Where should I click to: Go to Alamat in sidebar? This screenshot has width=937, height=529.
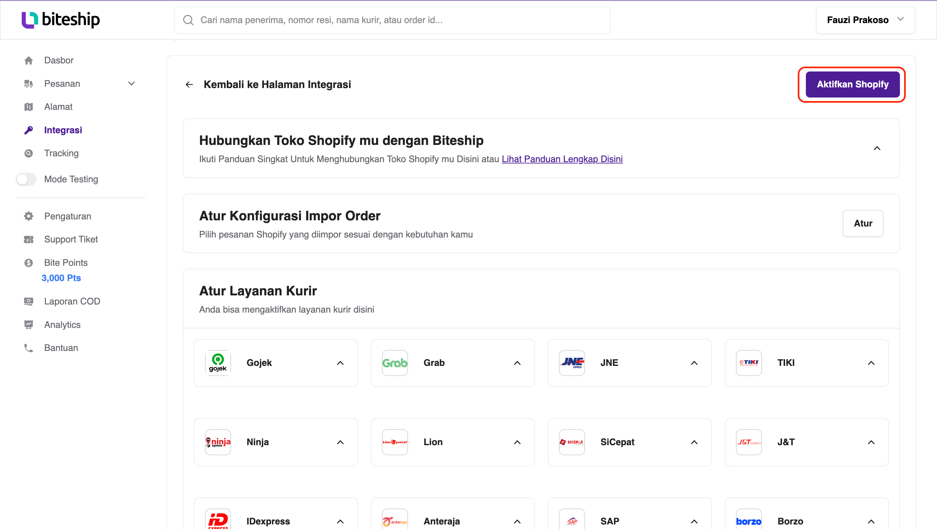pos(58,107)
